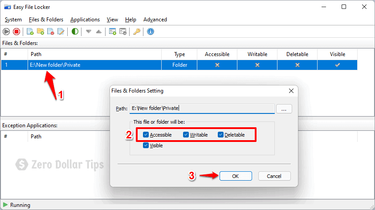Toggle the Visible checkbox

tap(146, 145)
